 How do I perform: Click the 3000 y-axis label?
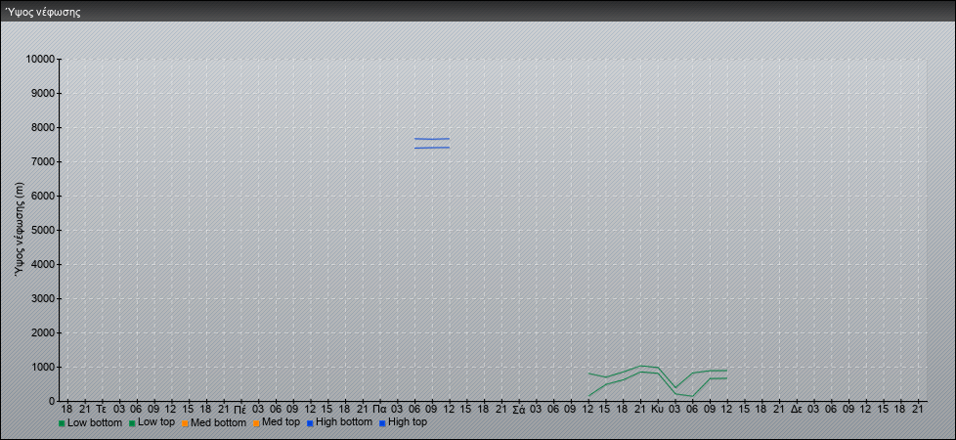pyautogui.click(x=43, y=298)
